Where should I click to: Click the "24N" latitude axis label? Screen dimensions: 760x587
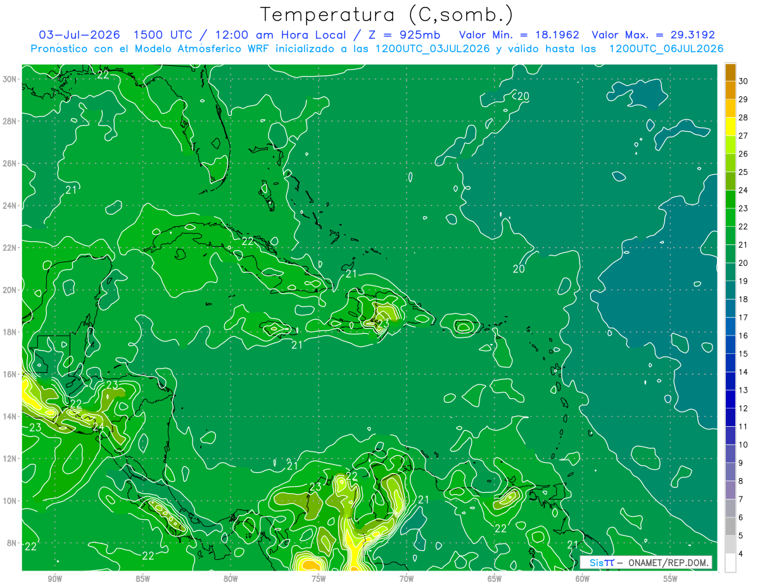point(9,206)
